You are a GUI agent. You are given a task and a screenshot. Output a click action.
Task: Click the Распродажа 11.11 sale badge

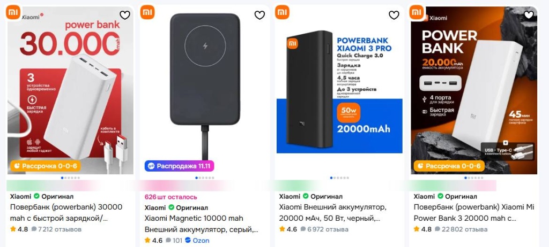(179, 166)
